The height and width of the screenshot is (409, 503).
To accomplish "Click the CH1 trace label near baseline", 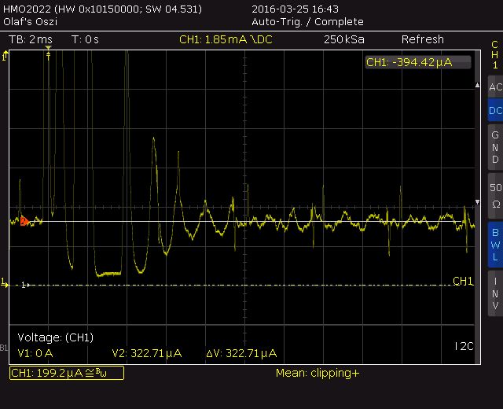I will pos(463,282).
